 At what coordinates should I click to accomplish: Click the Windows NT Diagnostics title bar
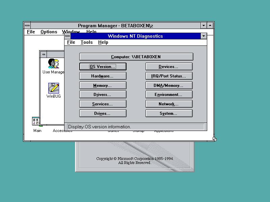(x=136, y=36)
